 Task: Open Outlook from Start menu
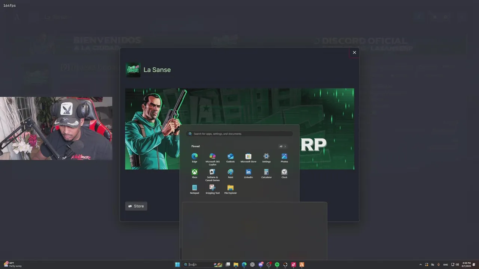click(231, 158)
